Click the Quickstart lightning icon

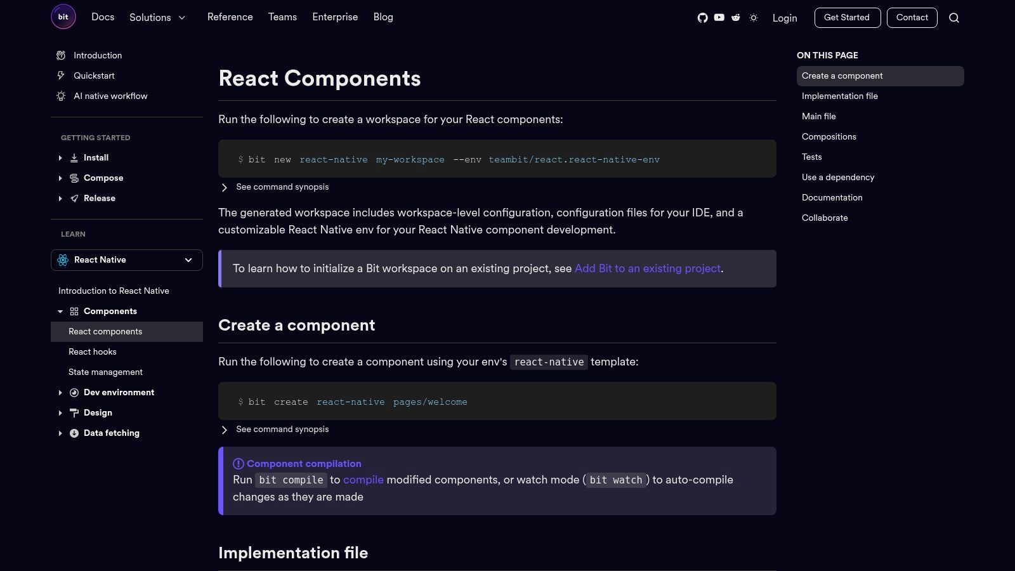coord(61,75)
